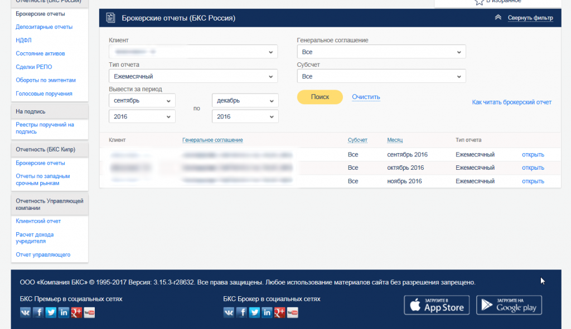The image size is (571, 329).
Task: Open Как читать брокерский отчет help link
Action: [512, 102]
